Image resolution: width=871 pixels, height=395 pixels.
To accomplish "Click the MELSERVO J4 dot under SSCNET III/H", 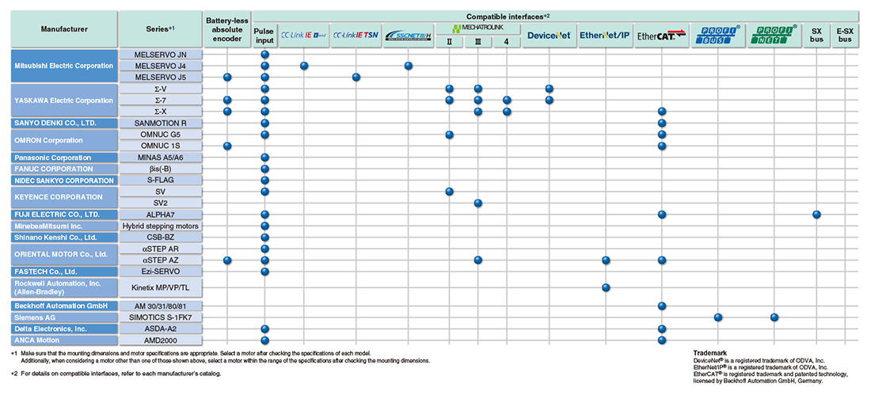I will point(409,66).
